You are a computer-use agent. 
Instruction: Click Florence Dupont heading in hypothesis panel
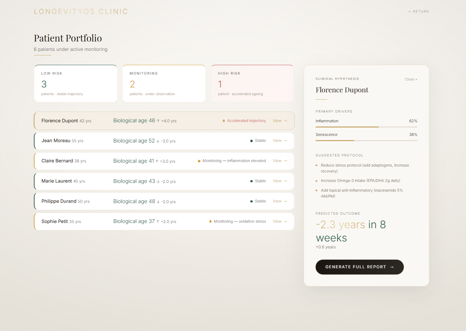pyautogui.click(x=342, y=90)
